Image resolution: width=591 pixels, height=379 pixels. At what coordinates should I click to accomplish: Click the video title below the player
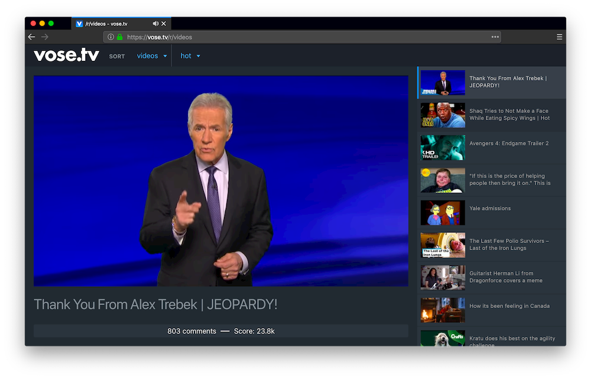155,305
